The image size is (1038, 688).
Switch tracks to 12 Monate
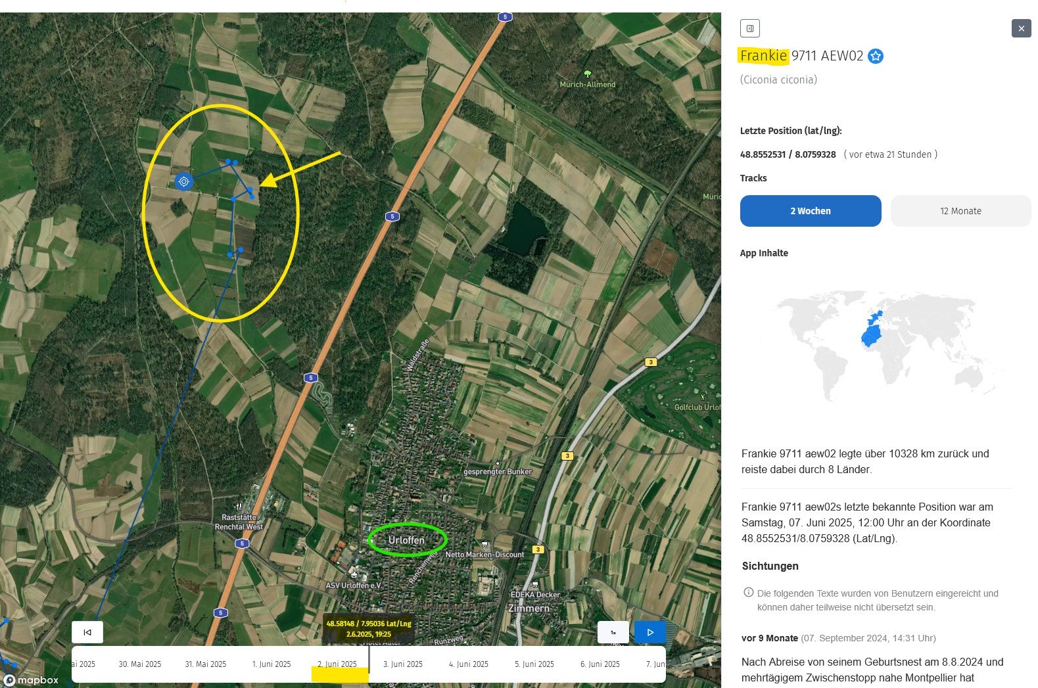(960, 211)
